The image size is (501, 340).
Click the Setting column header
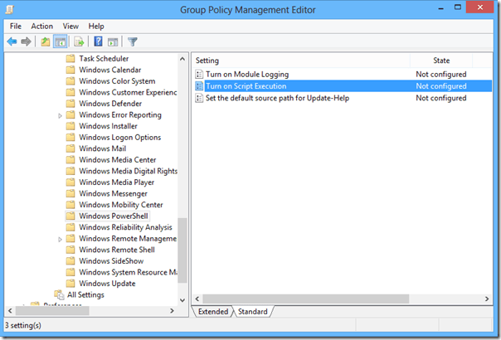pyautogui.click(x=299, y=61)
